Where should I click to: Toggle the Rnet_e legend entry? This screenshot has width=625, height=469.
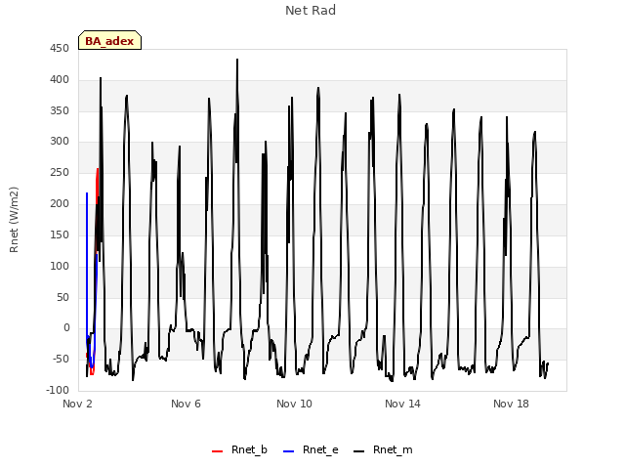[x=311, y=449]
